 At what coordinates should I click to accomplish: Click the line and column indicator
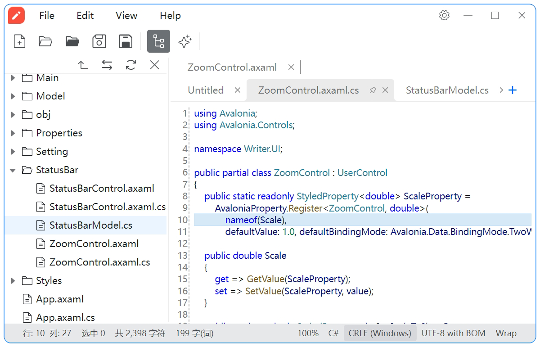pos(47,333)
